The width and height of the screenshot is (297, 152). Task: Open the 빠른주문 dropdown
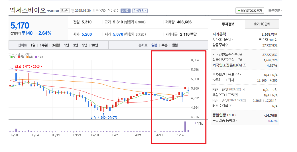[x=275, y=11]
